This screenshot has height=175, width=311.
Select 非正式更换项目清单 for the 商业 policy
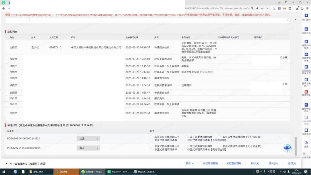point(186,146)
